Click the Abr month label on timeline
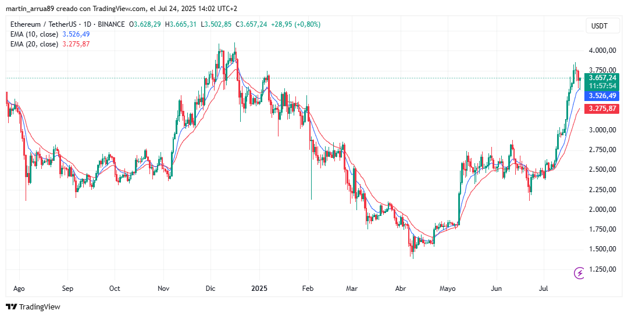Screen dimensions: 628x317 tap(401, 288)
